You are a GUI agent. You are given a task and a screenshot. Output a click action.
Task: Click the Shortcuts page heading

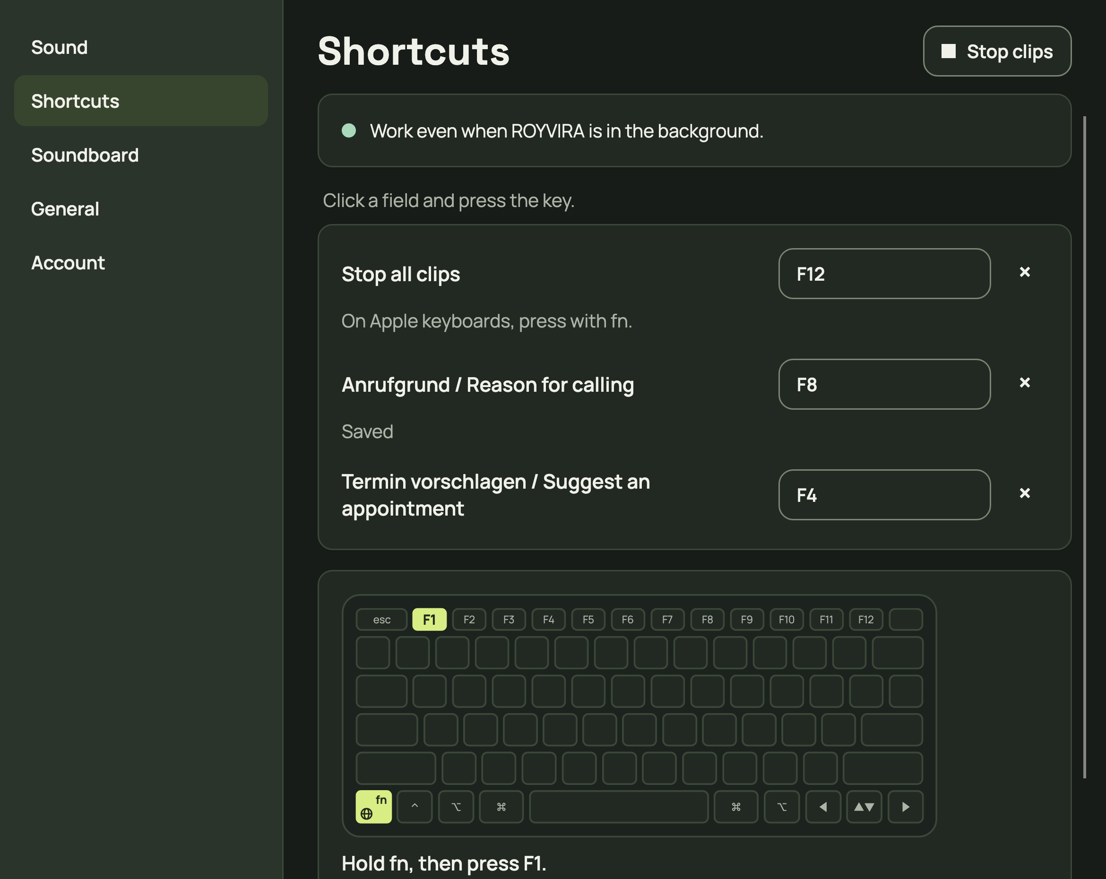click(414, 52)
